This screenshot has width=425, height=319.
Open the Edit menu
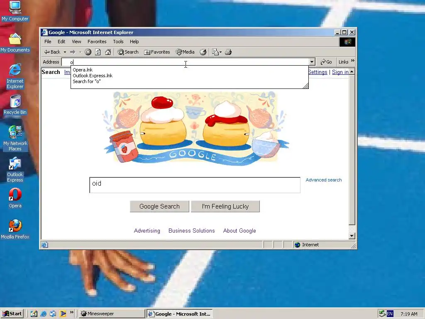click(x=61, y=42)
